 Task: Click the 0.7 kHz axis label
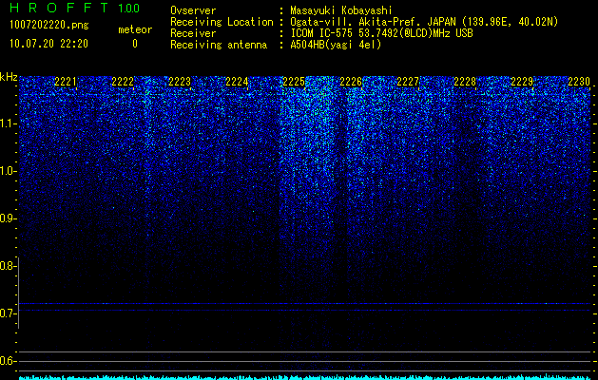click(8, 313)
